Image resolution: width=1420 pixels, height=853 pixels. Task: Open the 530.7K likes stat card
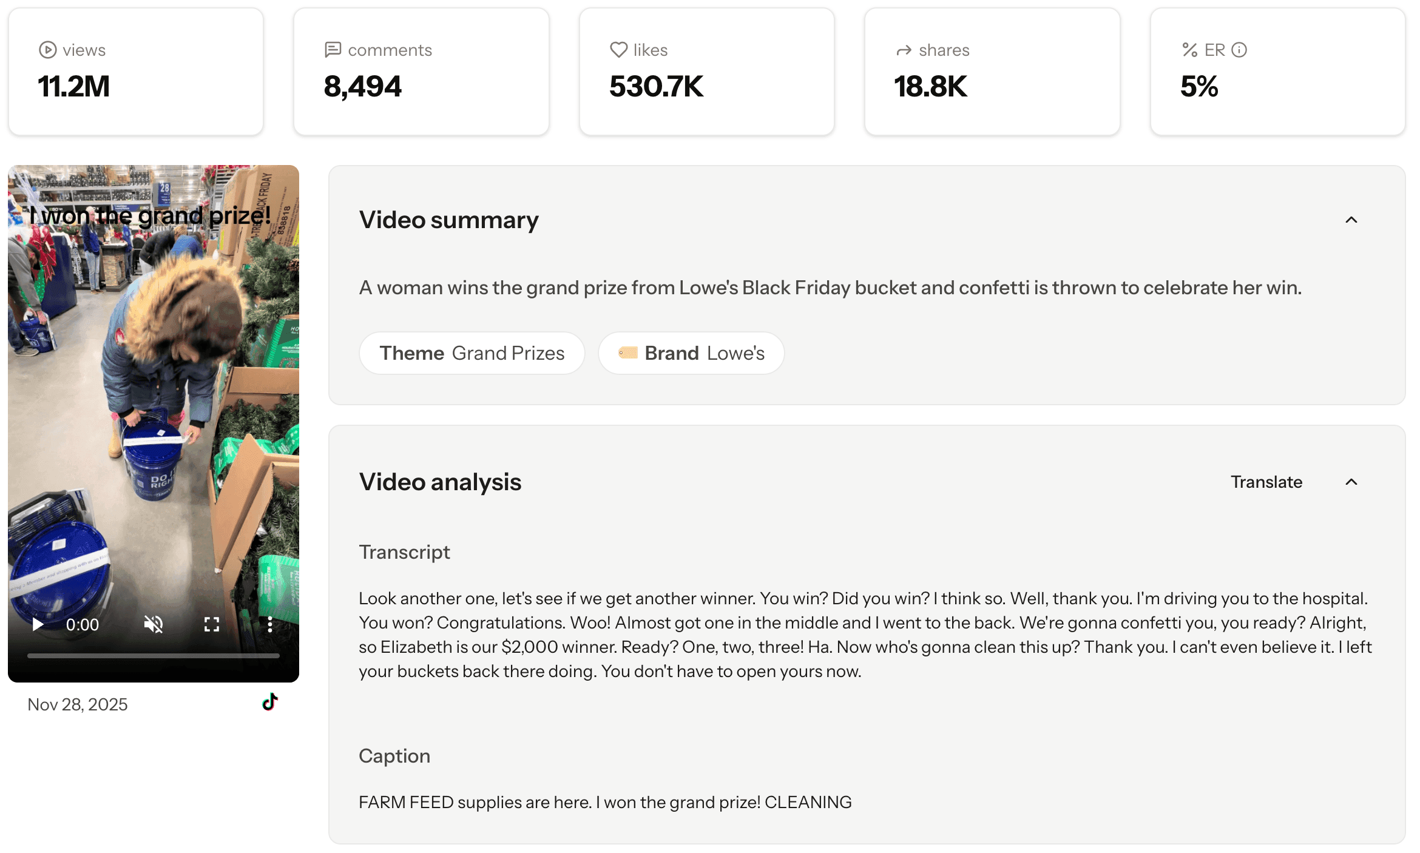tap(706, 72)
